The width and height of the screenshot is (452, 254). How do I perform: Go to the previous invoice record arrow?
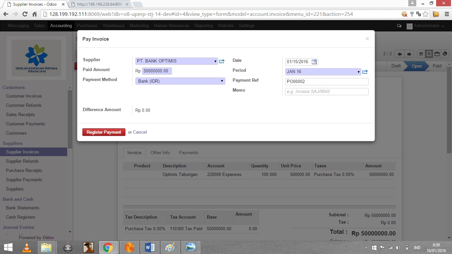click(x=400, y=54)
